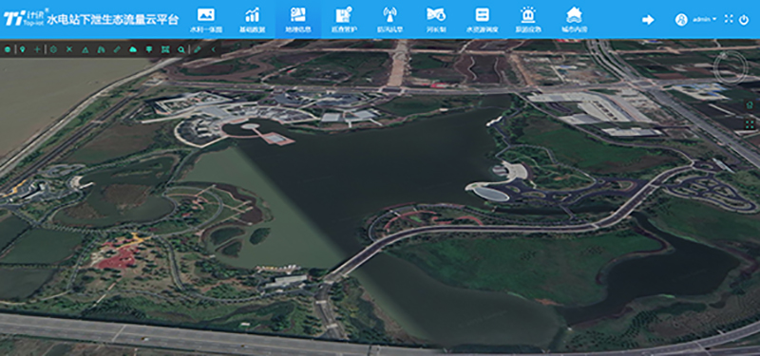Click the compass navigation ring on map

731,67
